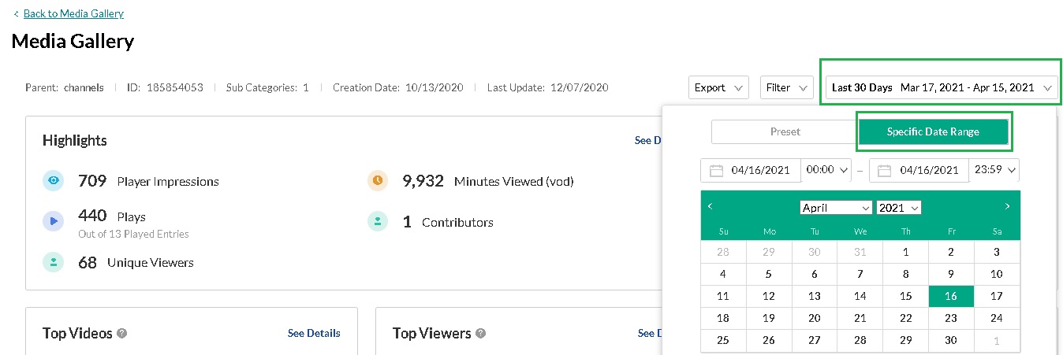Viewport: 1063px width, 355px height.
Task: Click the ID 185854053 text
Action: [x=165, y=87]
